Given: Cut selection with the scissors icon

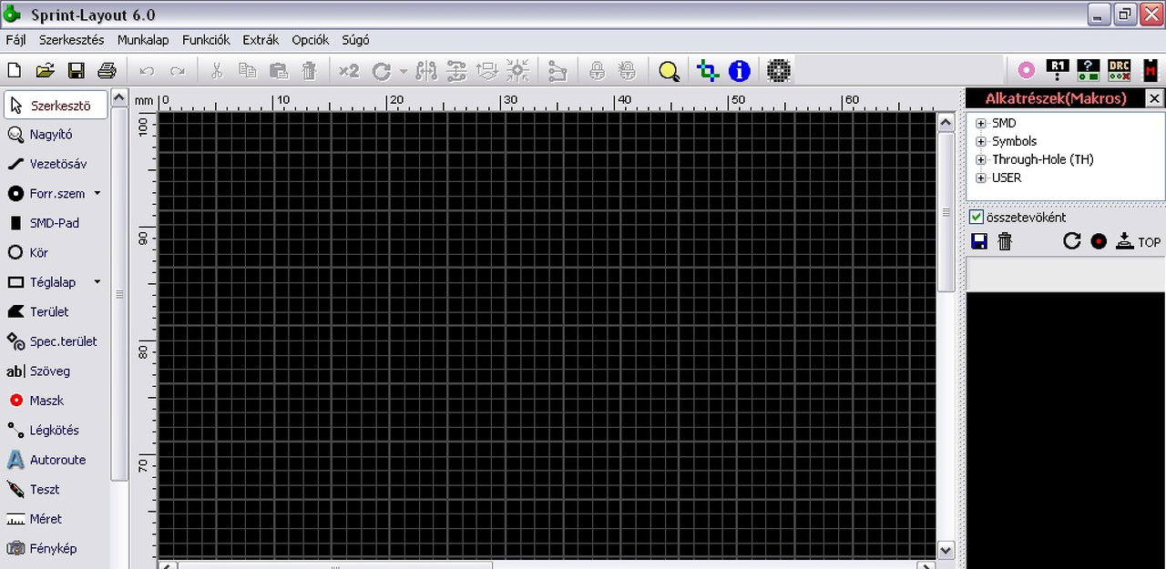Looking at the screenshot, I should [x=217, y=70].
